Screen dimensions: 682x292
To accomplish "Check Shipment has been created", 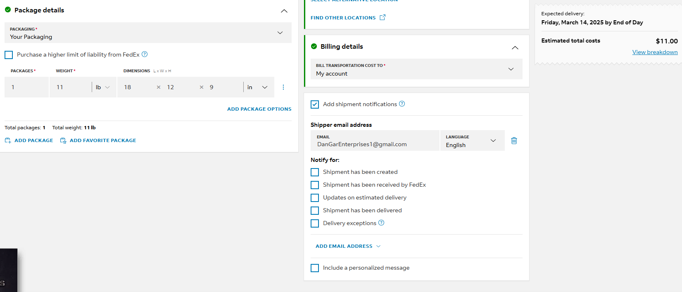I will pos(315,172).
